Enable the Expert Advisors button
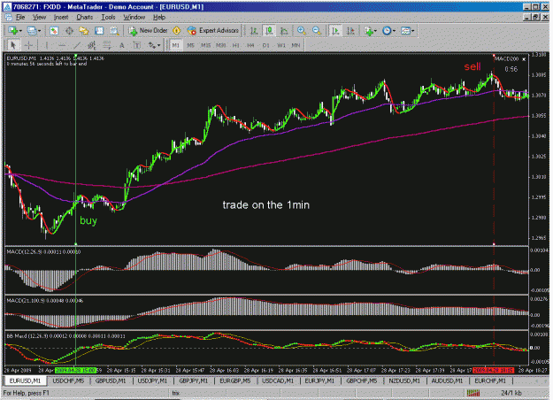The height and width of the screenshot is (400, 553). 213,31
